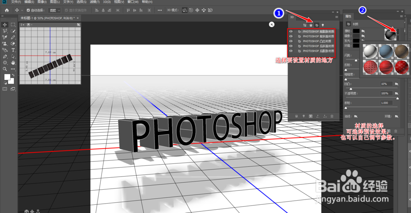Filter 3D panel by materials
This screenshot has width=411, height=213.
(316, 25)
